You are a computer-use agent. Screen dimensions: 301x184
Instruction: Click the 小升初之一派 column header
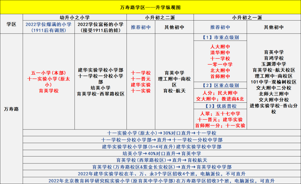pyautogui.click(x=247, y=18)
